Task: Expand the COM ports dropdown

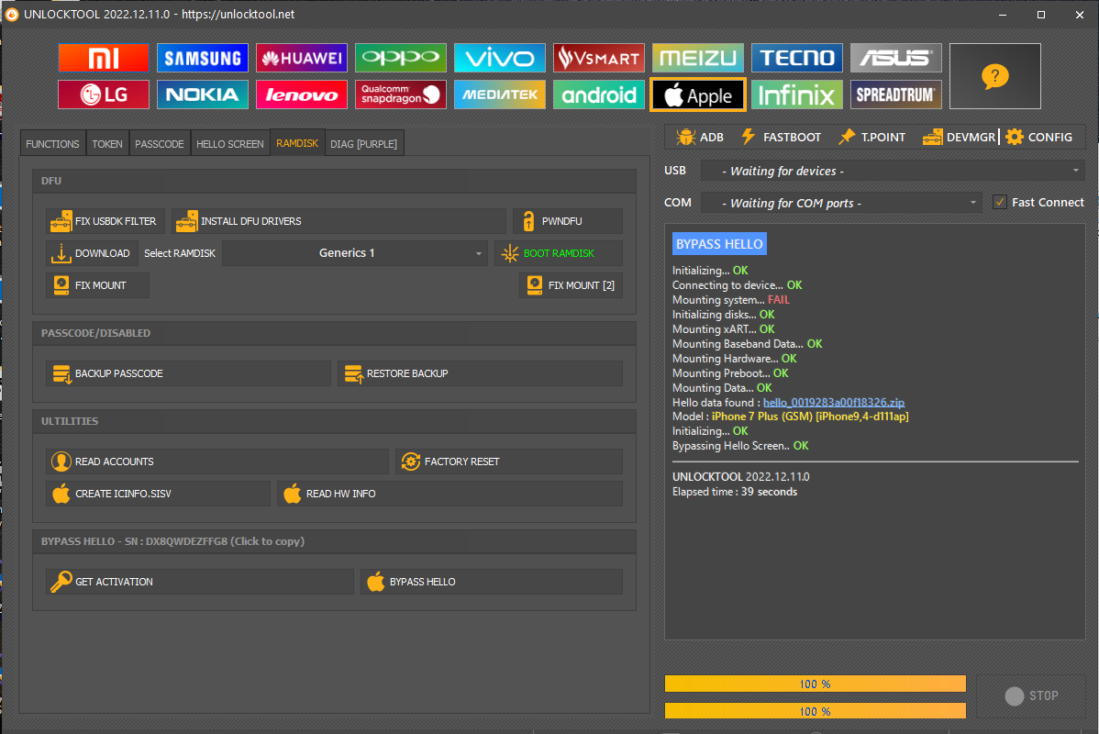Action: click(842, 204)
